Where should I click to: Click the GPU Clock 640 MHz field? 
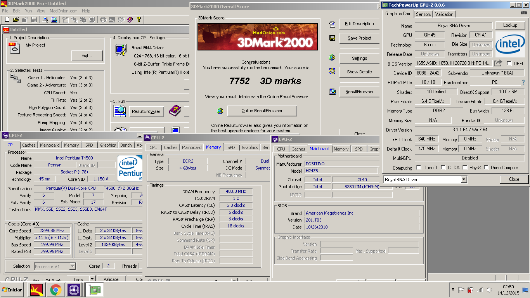point(427,139)
